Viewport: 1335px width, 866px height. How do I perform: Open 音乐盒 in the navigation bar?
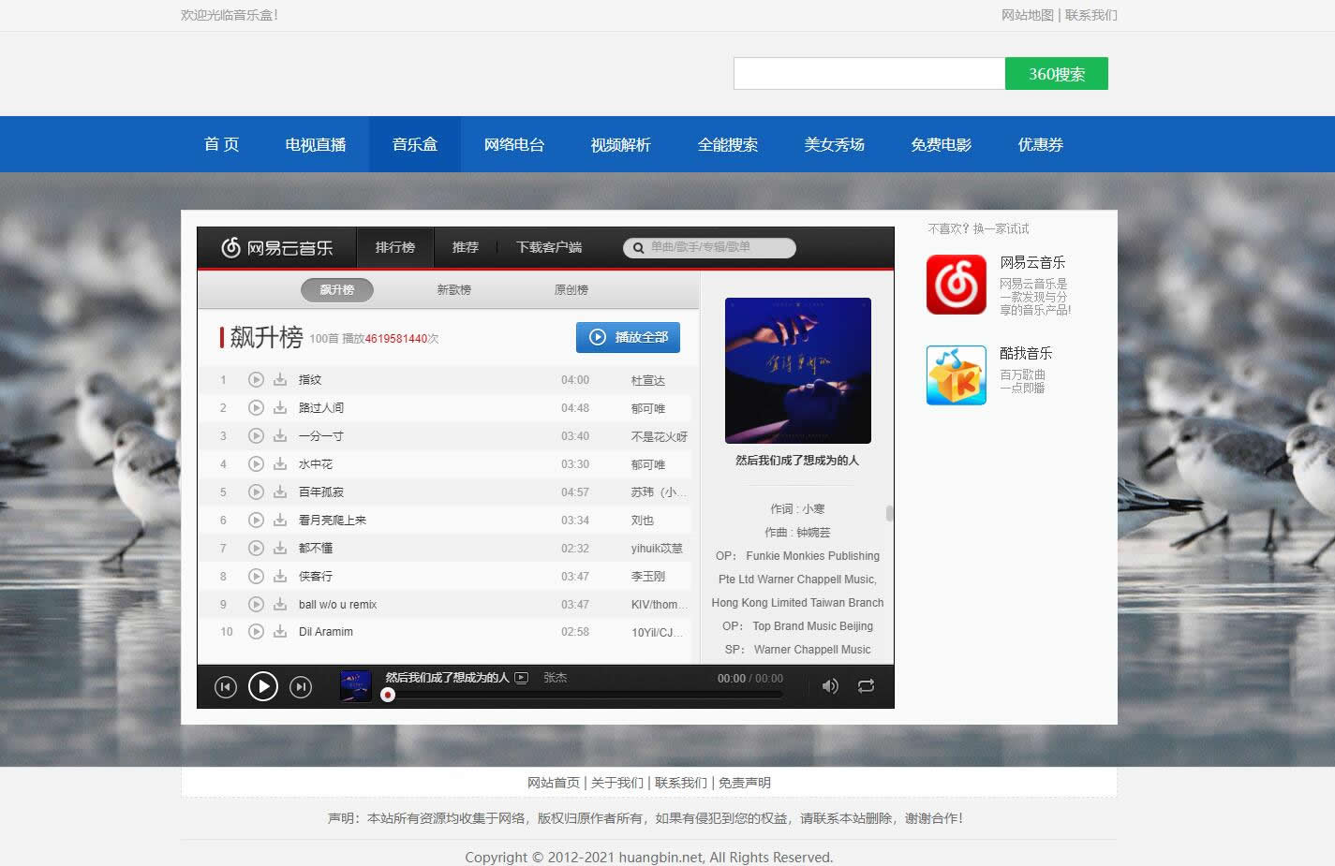coord(415,145)
